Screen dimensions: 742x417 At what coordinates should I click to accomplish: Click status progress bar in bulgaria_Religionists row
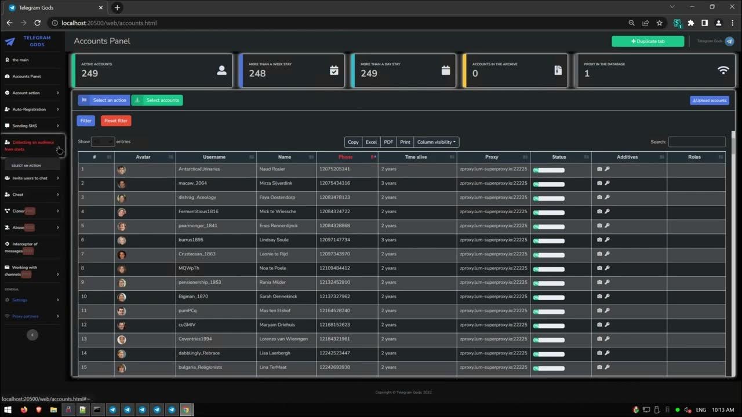[549, 368]
